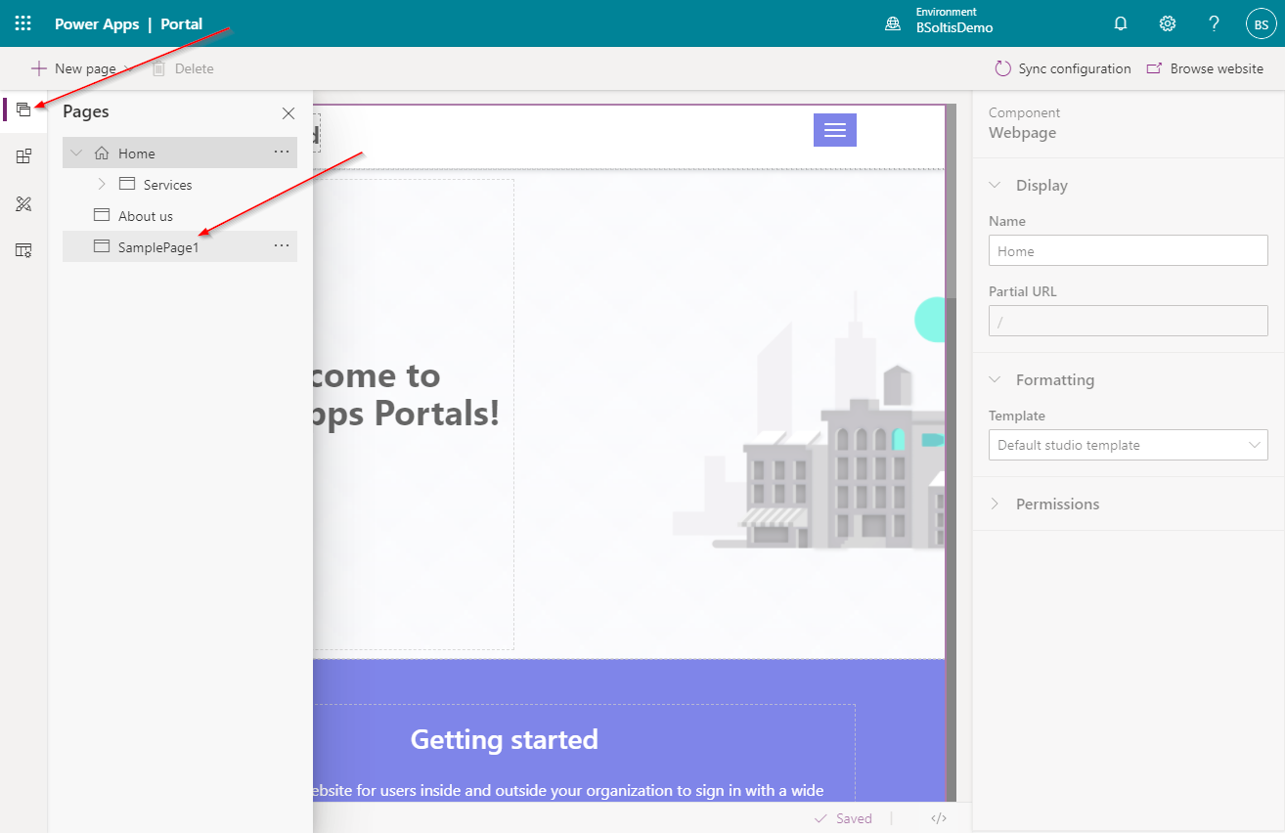Open the notifications bell icon

pos(1121,22)
